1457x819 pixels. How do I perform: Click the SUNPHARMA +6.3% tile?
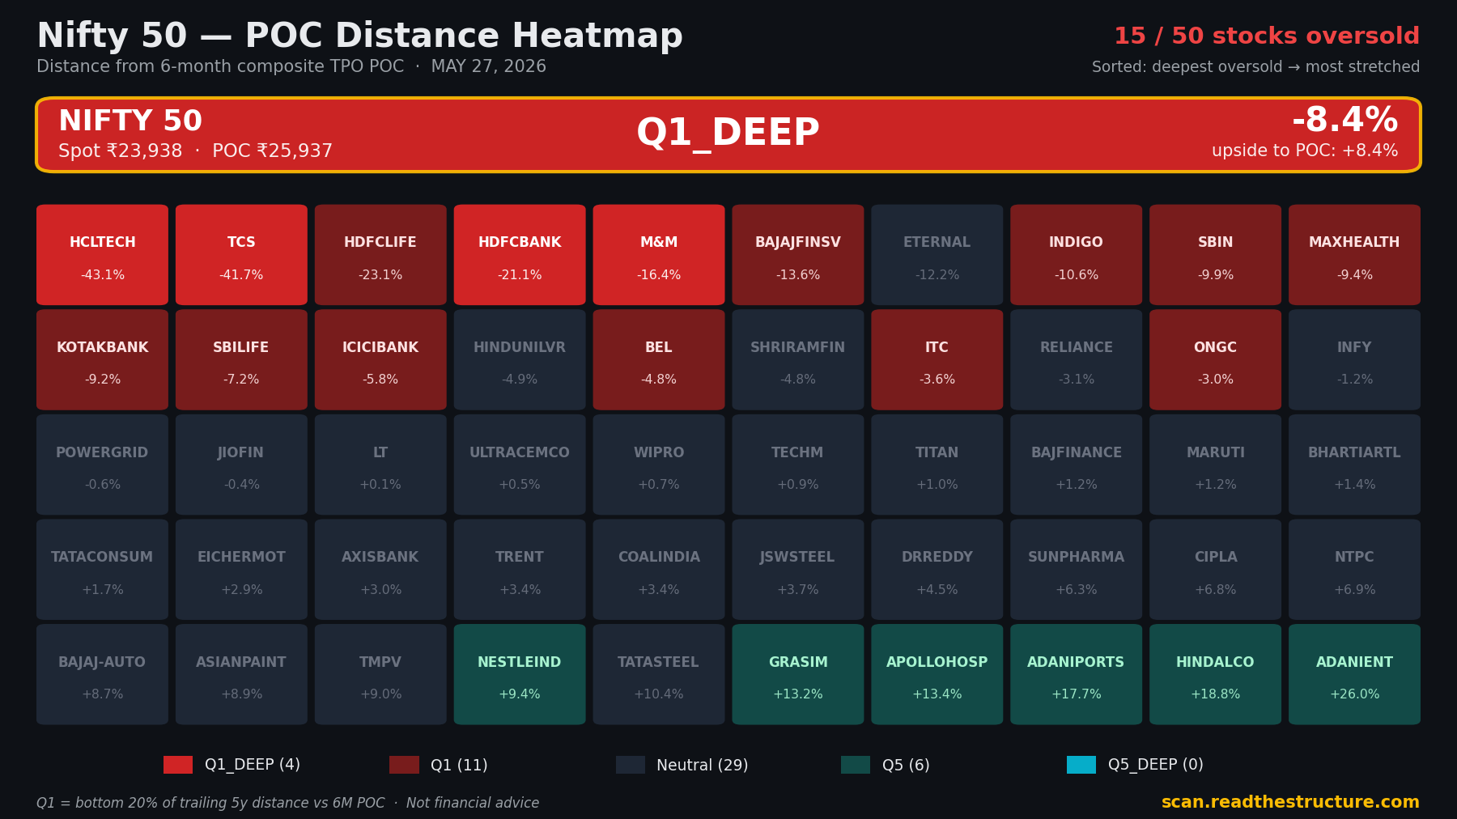point(1077,570)
